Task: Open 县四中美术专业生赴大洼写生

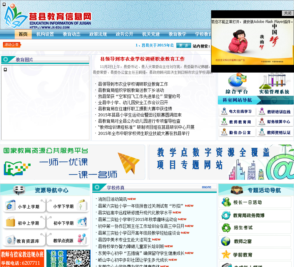Action: (x=125, y=240)
